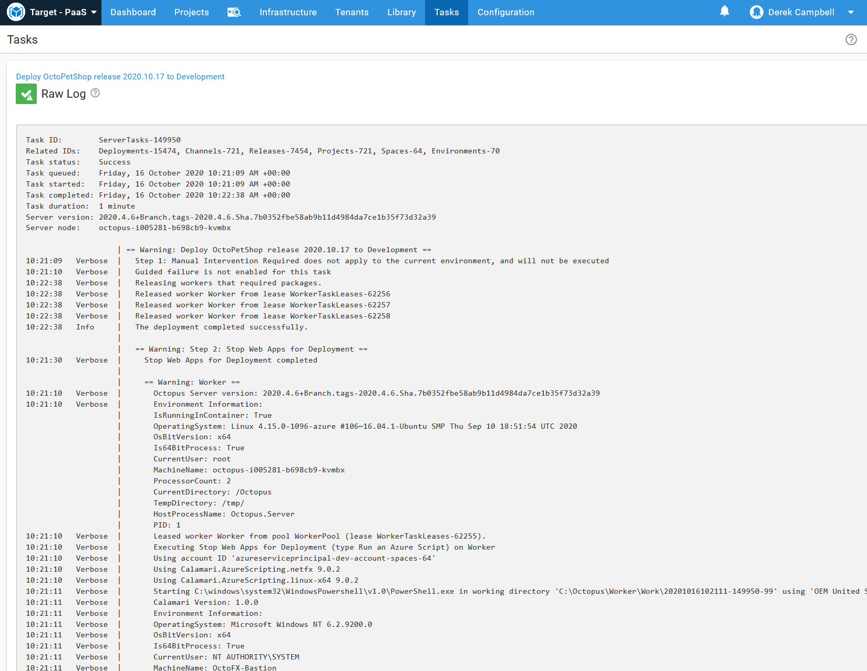The image size is (867, 671).
Task: Click the Raw Log heading text
Action: pyautogui.click(x=63, y=94)
